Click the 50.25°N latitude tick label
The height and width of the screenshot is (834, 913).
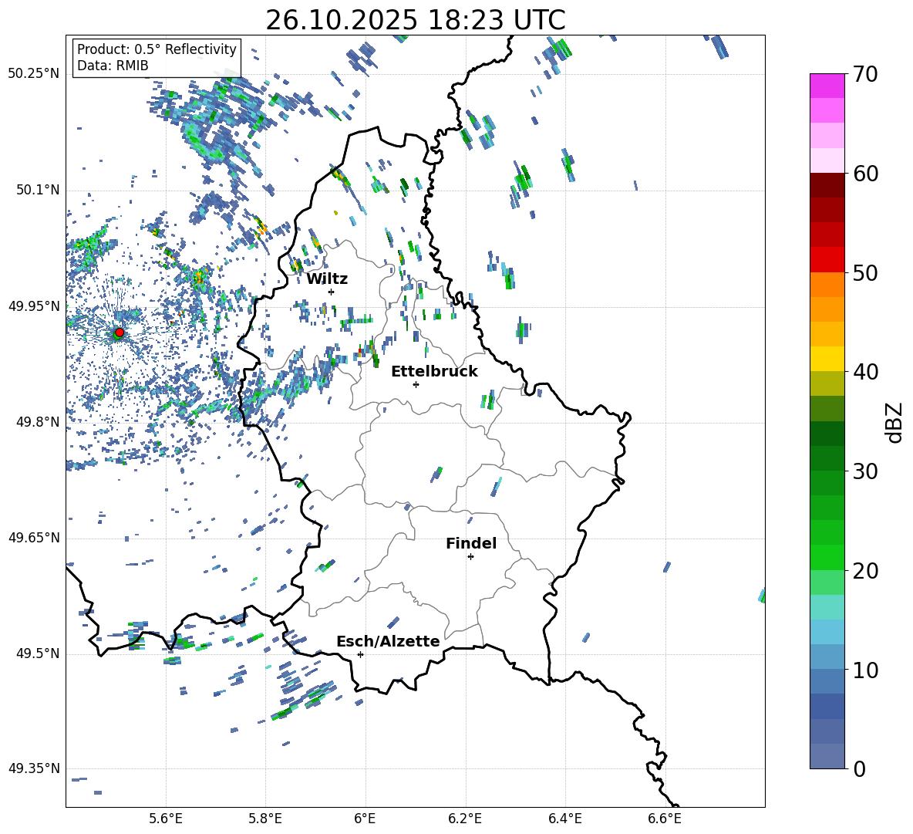(34, 74)
